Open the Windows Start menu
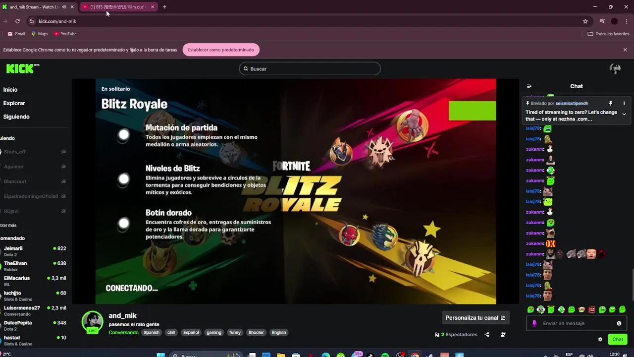Image resolution: width=634 pixels, height=357 pixels. pos(160,355)
